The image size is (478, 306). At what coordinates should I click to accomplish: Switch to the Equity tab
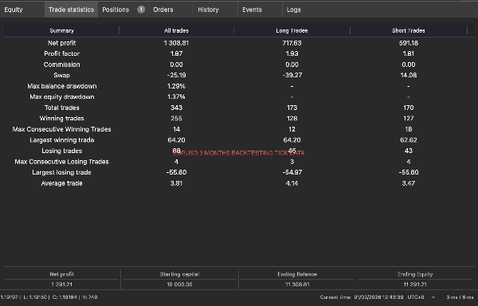pyautogui.click(x=14, y=10)
